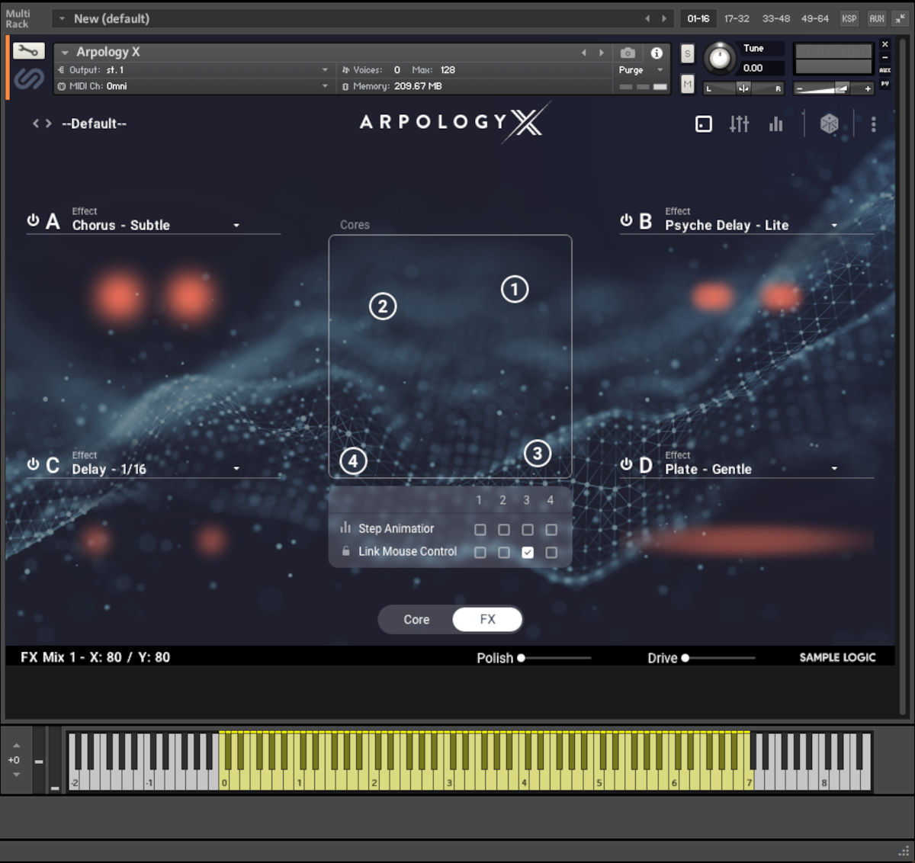Toggle power for effect A

click(x=33, y=220)
